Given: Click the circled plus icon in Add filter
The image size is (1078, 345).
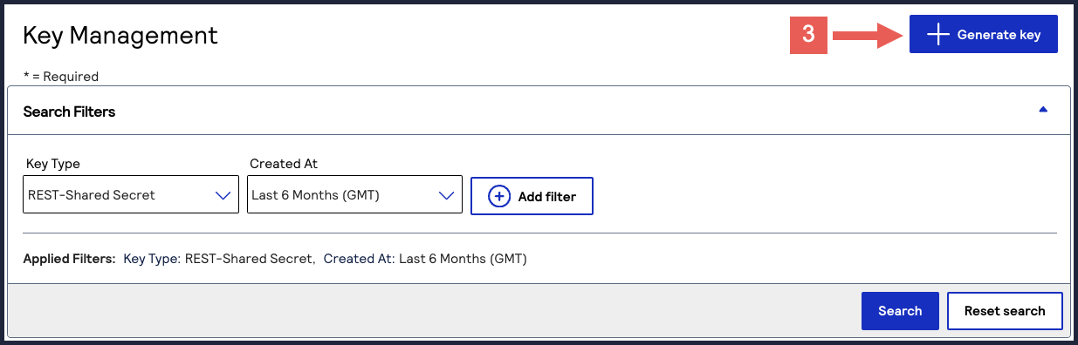Looking at the screenshot, I should tap(499, 196).
